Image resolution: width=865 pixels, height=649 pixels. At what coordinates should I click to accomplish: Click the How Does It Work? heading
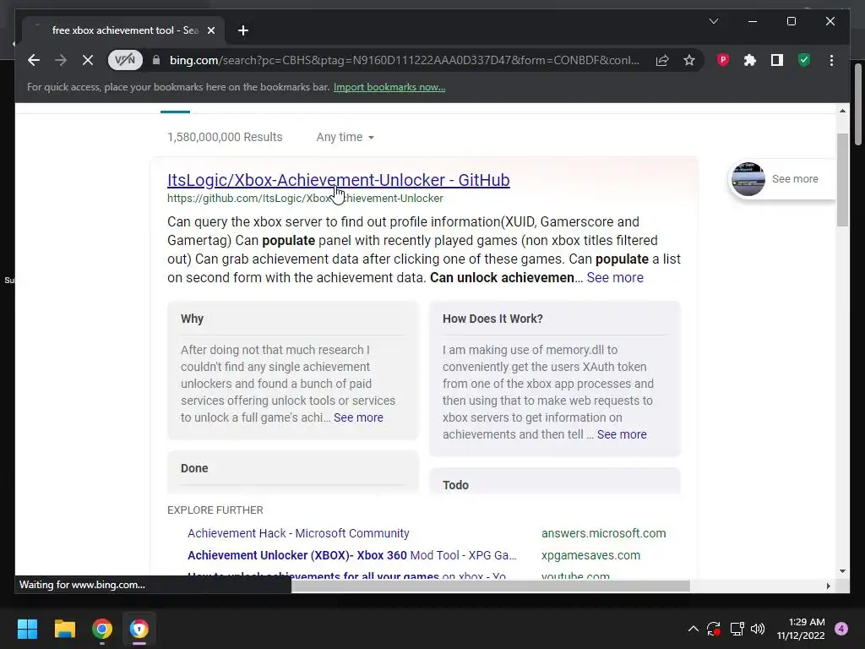[x=492, y=319]
